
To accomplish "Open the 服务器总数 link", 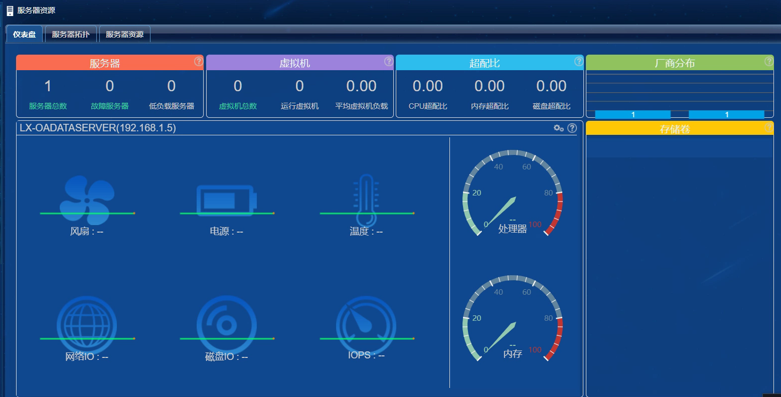I will 48,106.
